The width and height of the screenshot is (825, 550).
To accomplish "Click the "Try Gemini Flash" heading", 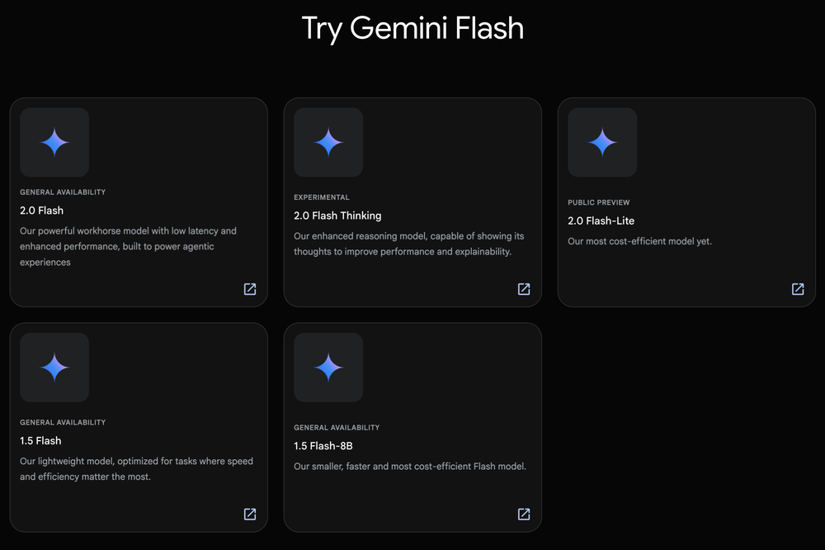I will (412, 28).
